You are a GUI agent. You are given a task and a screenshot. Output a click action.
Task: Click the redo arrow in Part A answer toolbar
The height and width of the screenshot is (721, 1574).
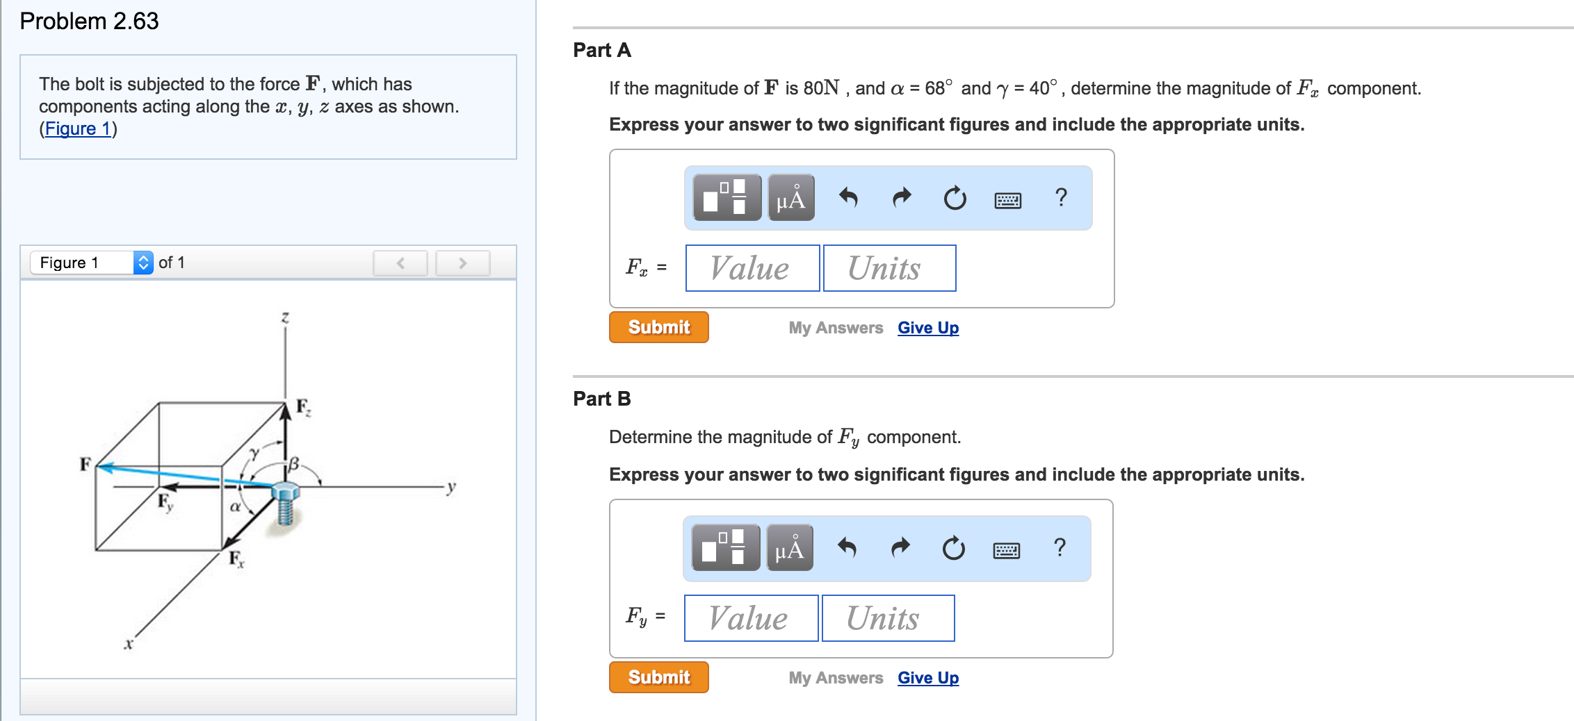coord(900,198)
